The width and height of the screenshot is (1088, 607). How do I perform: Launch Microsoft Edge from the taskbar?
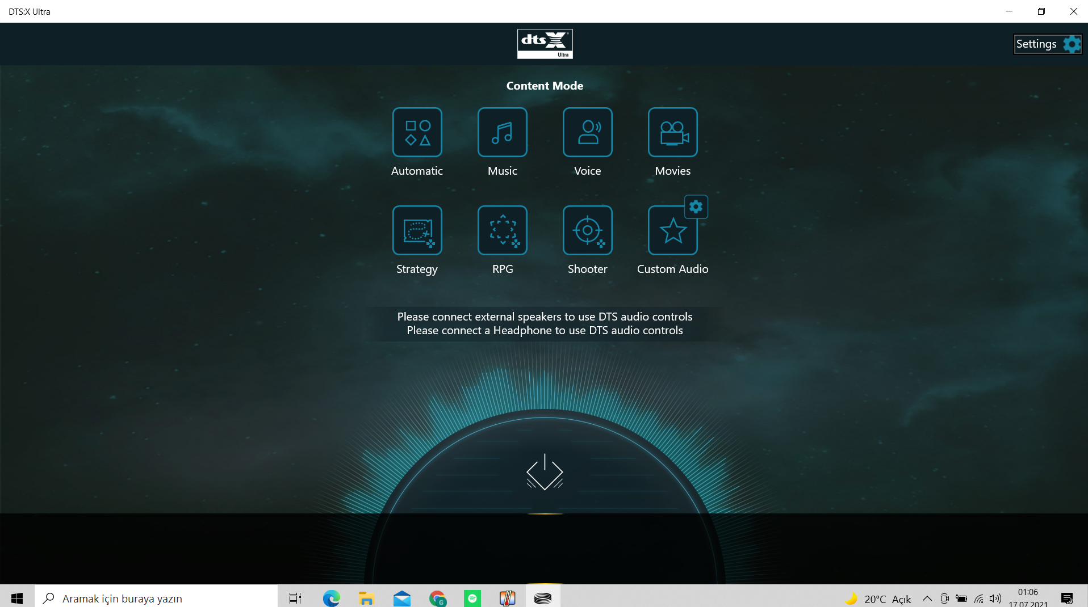(x=331, y=598)
